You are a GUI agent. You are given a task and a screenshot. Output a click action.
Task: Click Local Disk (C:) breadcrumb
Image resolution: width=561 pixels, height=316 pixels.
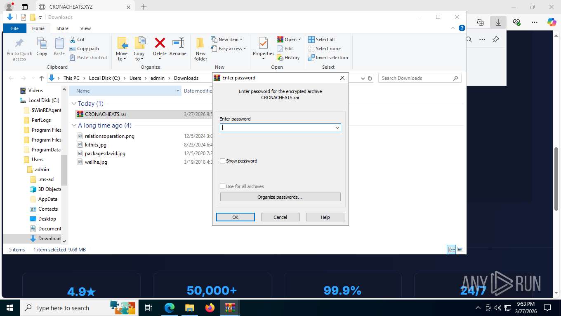coord(104,78)
